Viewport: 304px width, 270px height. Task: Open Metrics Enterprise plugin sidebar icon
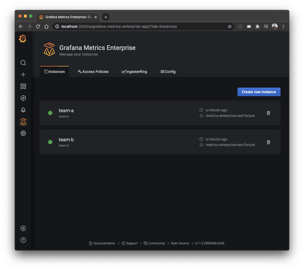click(23, 122)
